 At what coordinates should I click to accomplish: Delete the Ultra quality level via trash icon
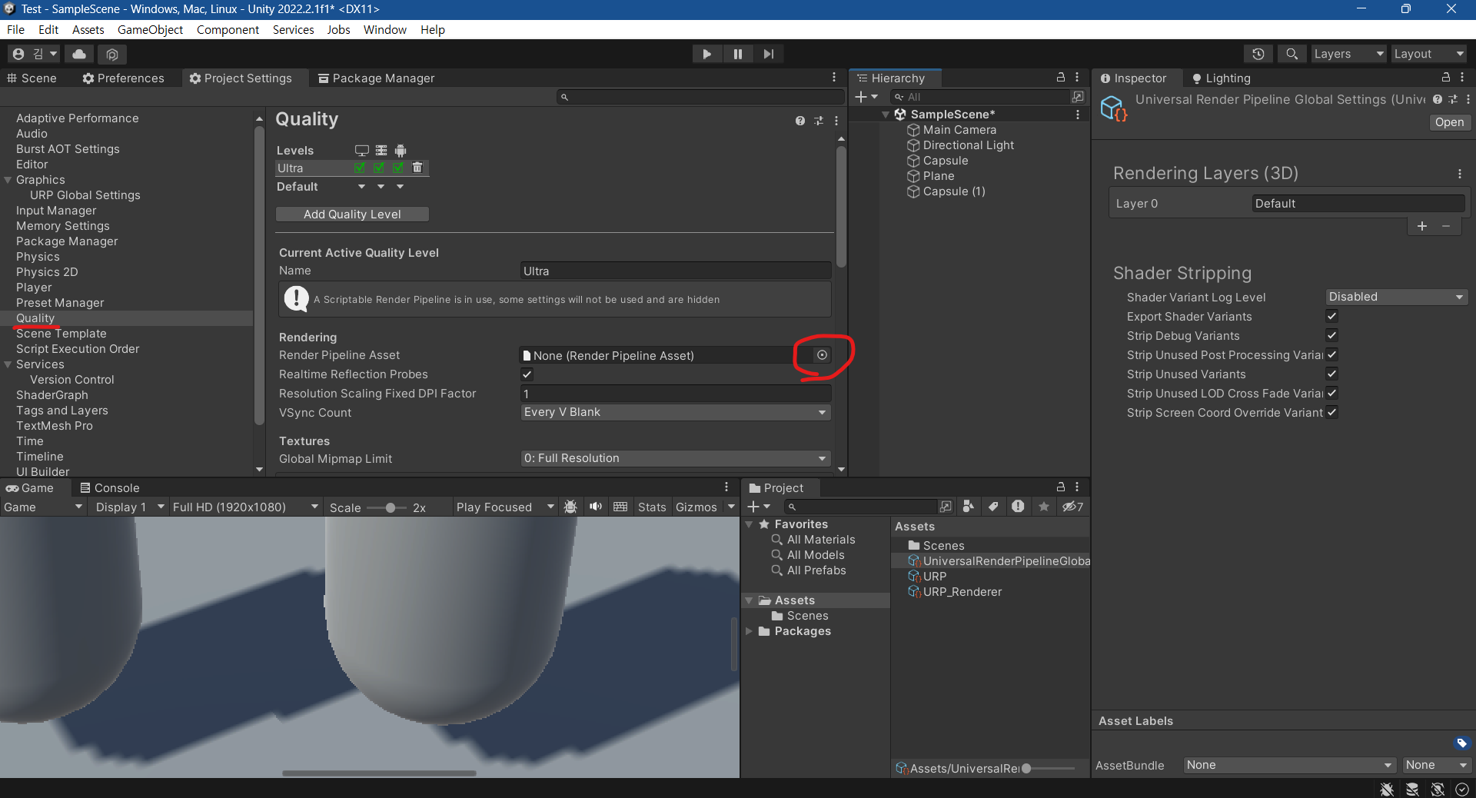tap(417, 168)
